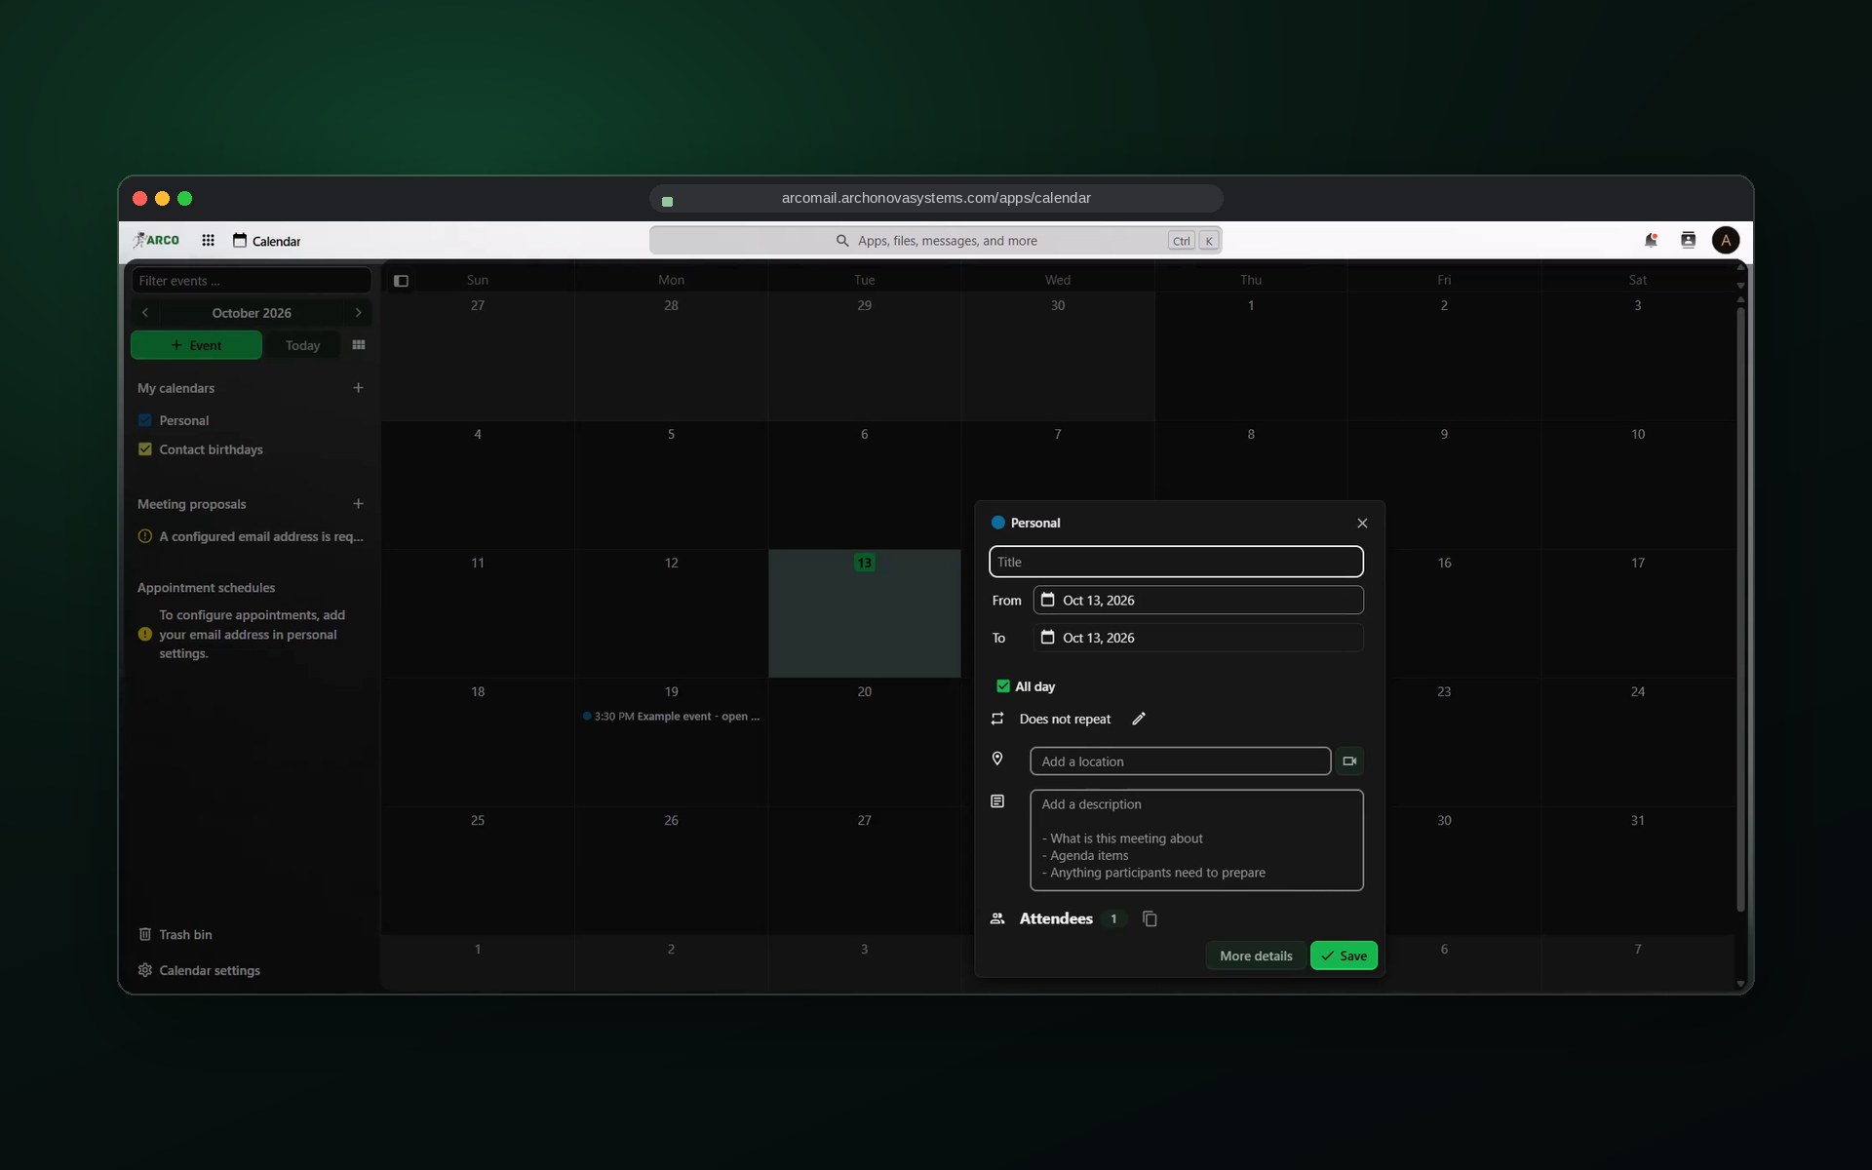The height and width of the screenshot is (1170, 1872).
Task: Click the browser address bar
Action: [936, 198]
